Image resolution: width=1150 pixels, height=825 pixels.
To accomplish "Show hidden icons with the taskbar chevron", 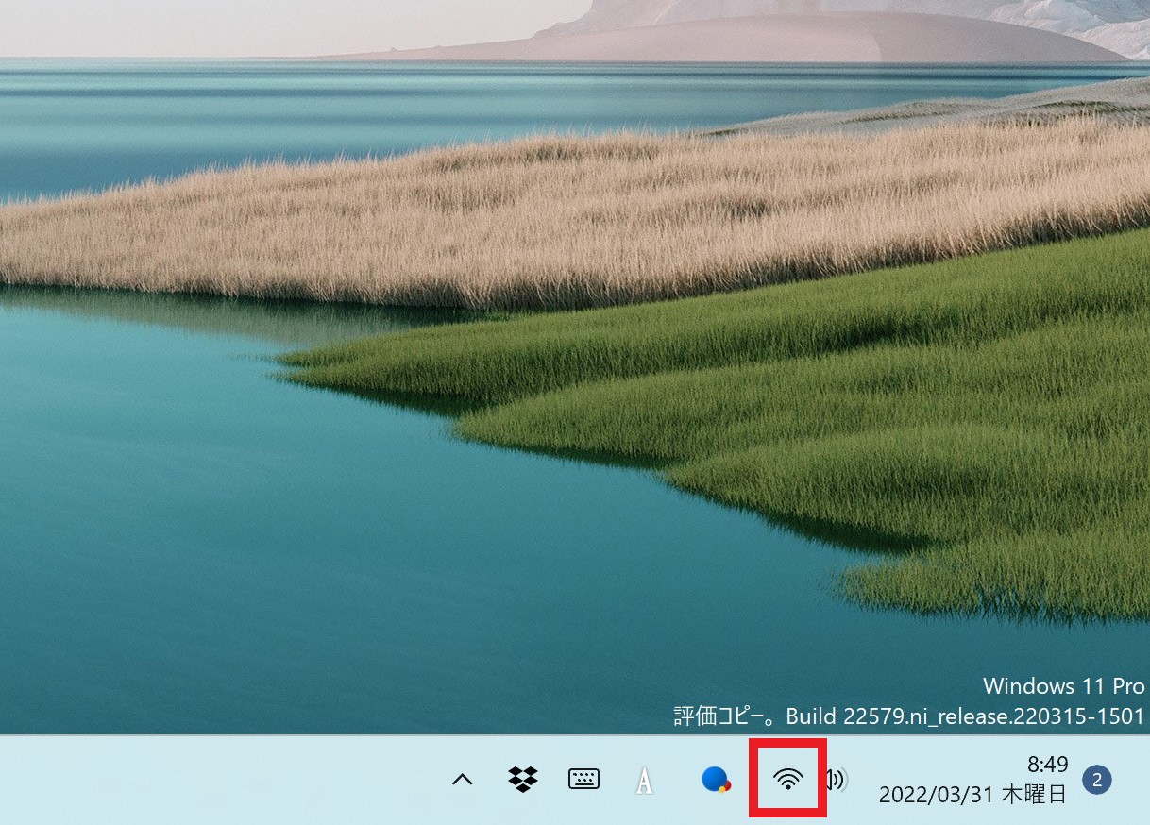I will point(462,780).
